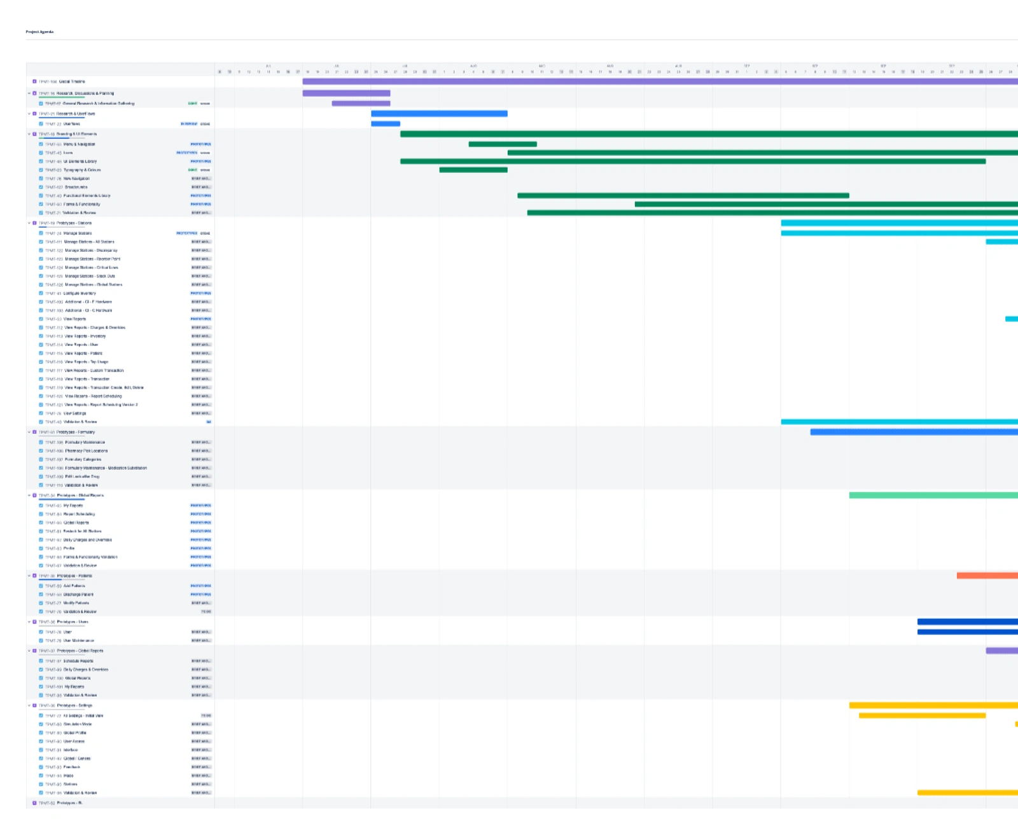Select the View Reports - Custom Transaction row

pos(120,370)
